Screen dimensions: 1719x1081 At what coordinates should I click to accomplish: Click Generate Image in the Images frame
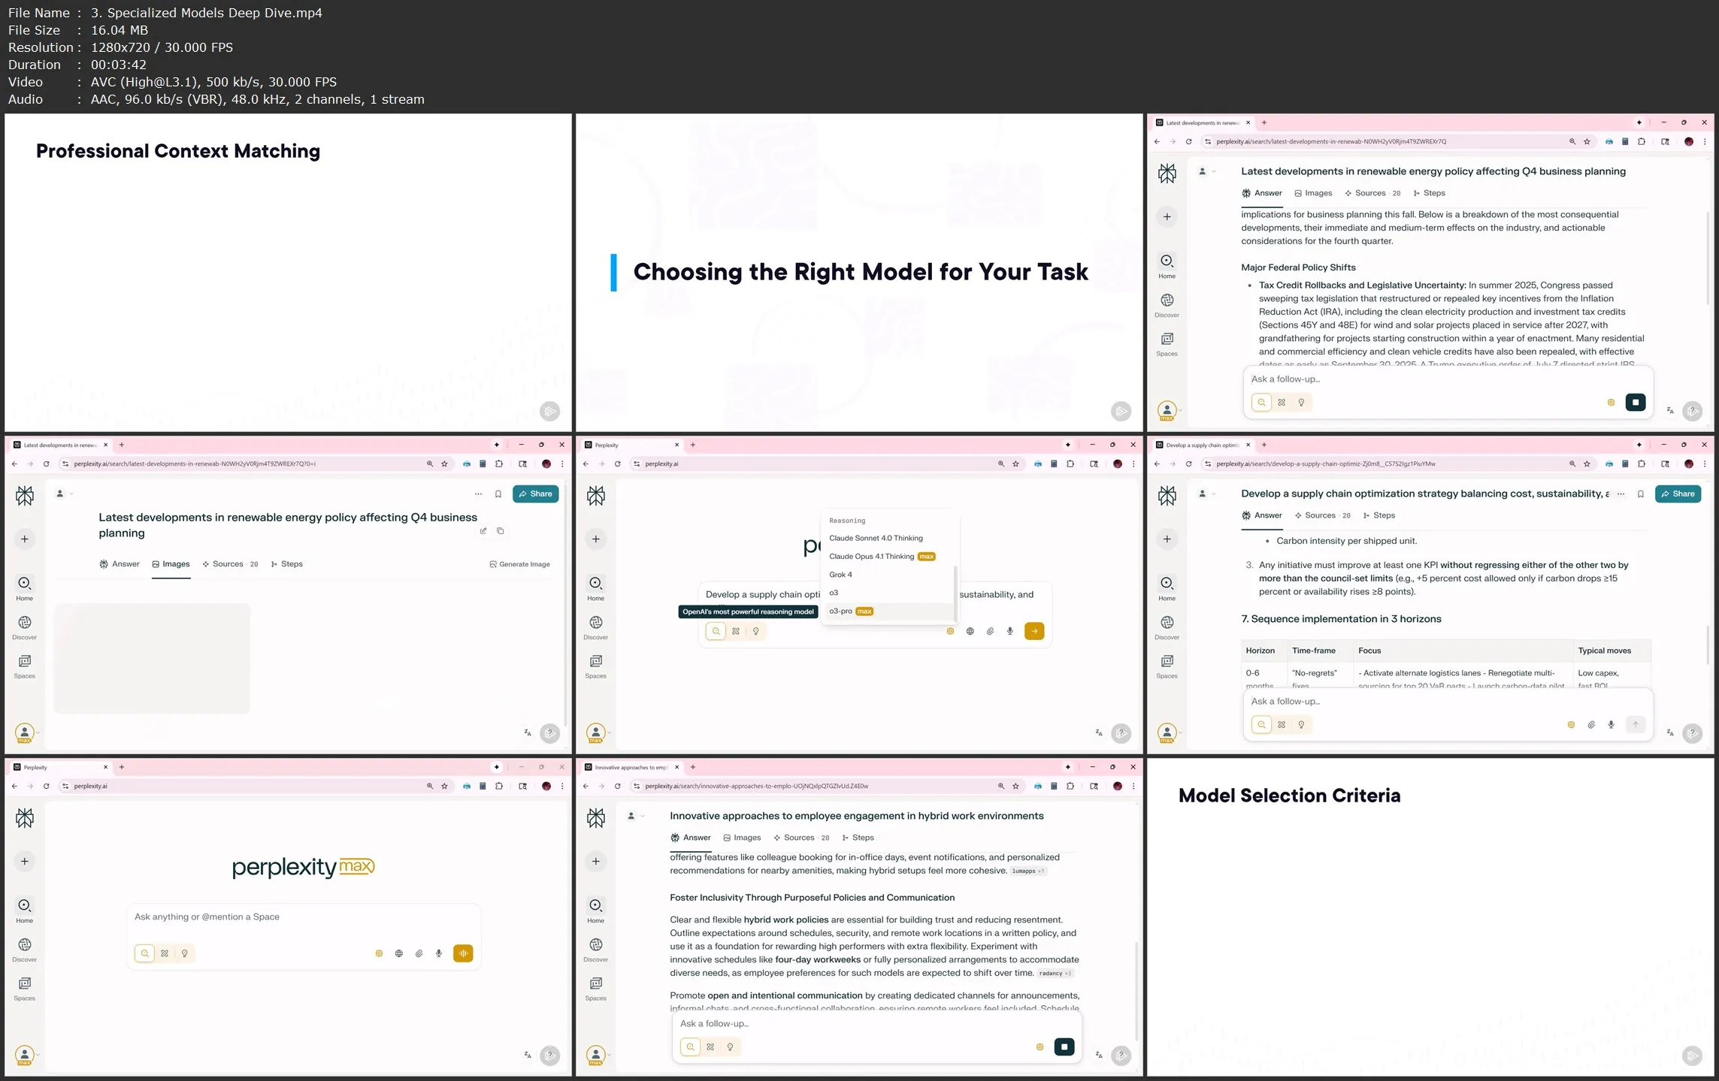click(519, 564)
